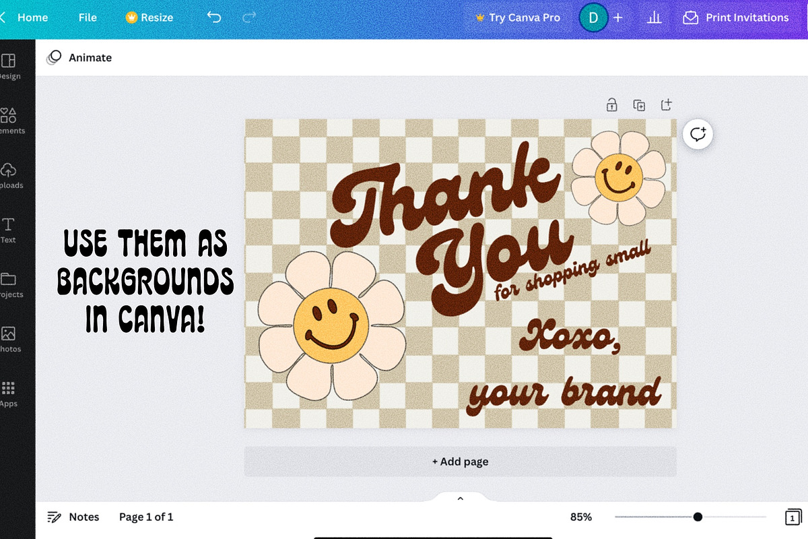This screenshot has width=808, height=539.
Task: Expand the page thumbnails chevron
Action: [x=461, y=499]
